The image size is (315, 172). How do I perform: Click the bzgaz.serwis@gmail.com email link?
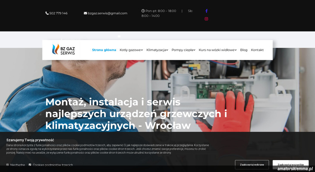click(x=107, y=13)
